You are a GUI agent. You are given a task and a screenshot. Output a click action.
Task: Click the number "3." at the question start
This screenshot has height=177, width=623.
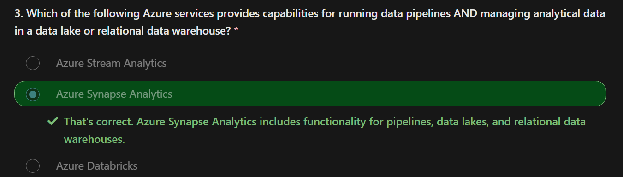click(x=19, y=14)
